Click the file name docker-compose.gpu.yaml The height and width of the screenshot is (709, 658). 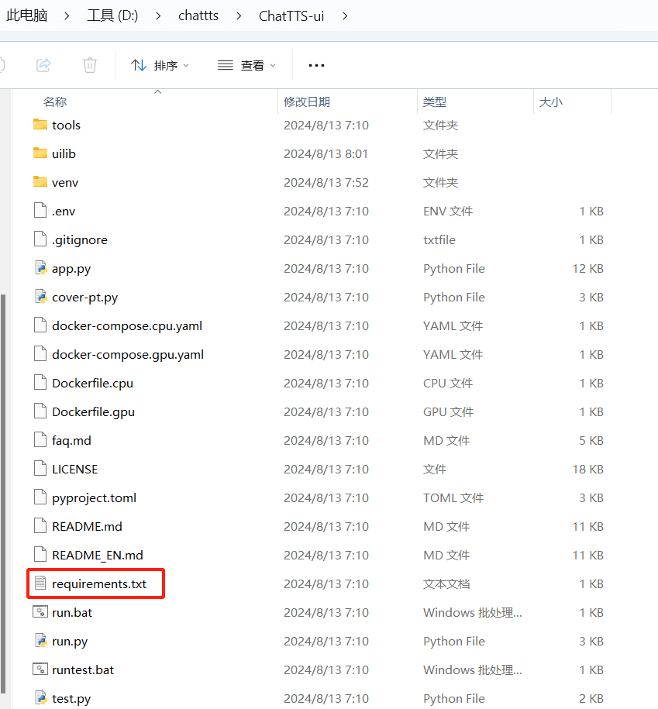[x=128, y=355]
